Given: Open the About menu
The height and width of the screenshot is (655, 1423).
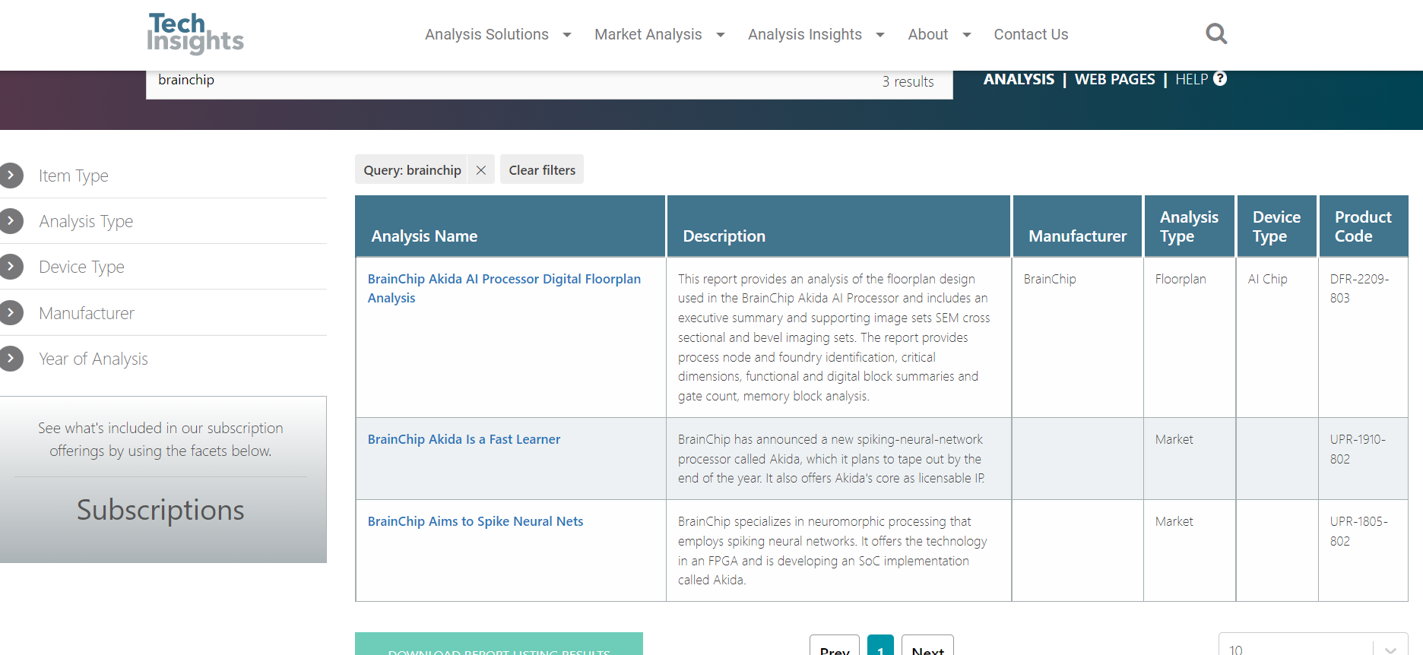Looking at the screenshot, I should (x=928, y=34).
